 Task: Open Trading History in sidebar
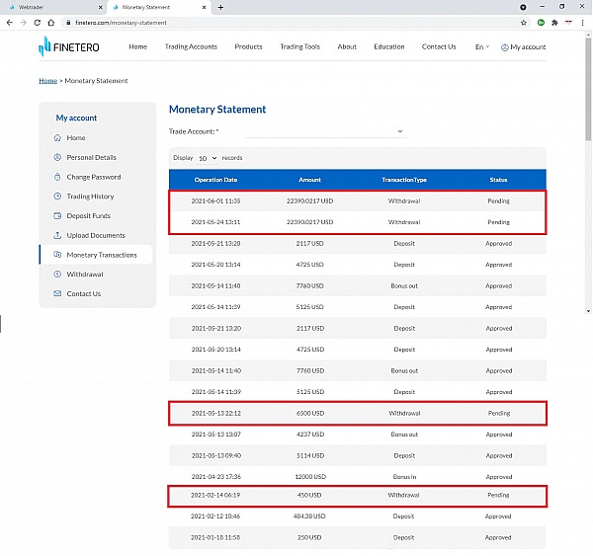tap(90, 197)
